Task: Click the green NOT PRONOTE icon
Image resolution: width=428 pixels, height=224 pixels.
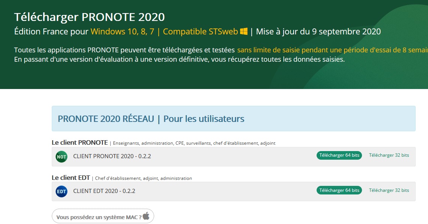Action: click(x=61, y=157)
